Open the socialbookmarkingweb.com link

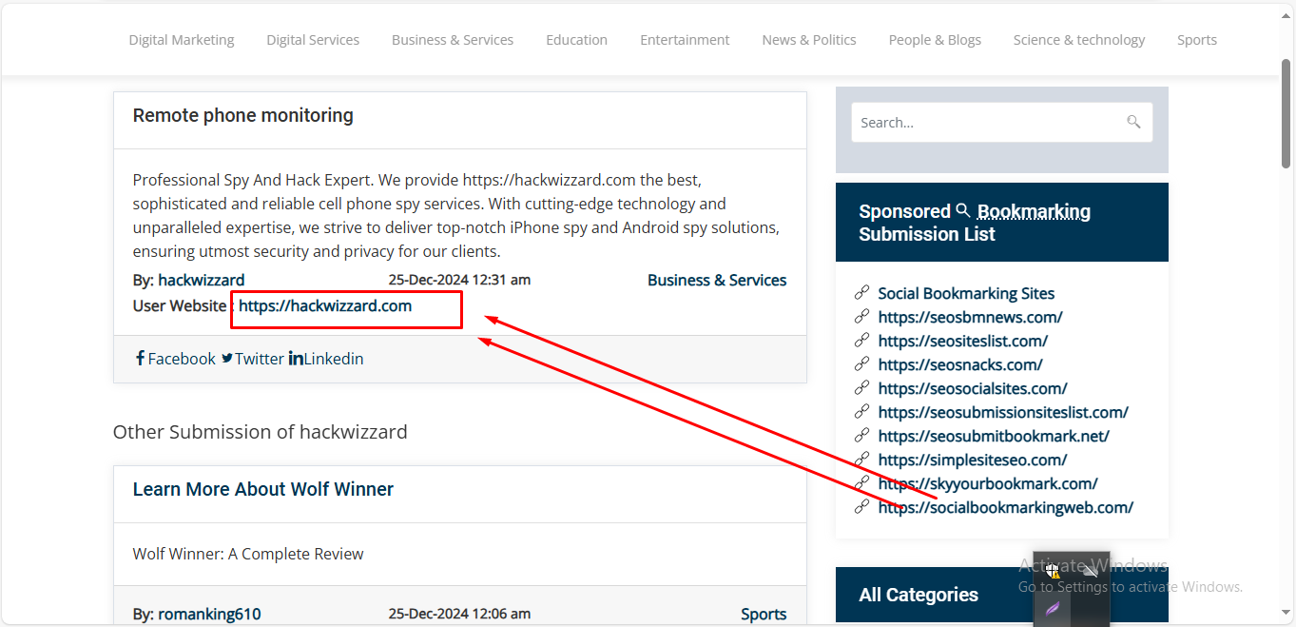pyautogui.click(x=1005, y=507)
